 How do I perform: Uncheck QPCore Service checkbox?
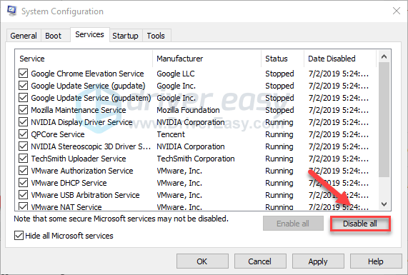tap(23, 134)
